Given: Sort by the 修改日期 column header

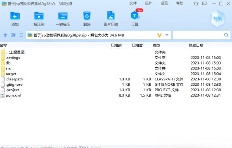Looking at the screenshot, I should [x=196, y=45].
